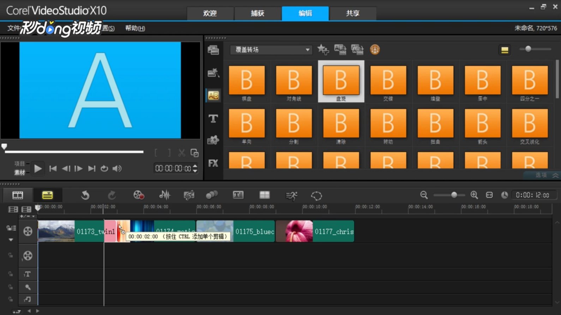Select the AB Transition library icon
This screenshot has height=315, width=561.
click(213, 95)
